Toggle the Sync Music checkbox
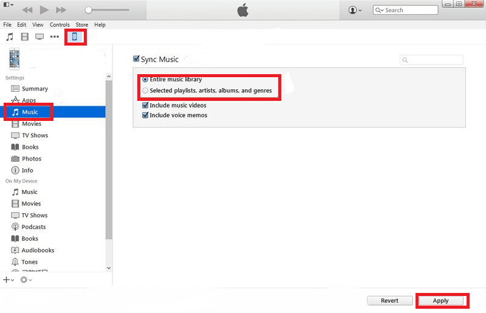The image size is (486, 313). (136, 58)
